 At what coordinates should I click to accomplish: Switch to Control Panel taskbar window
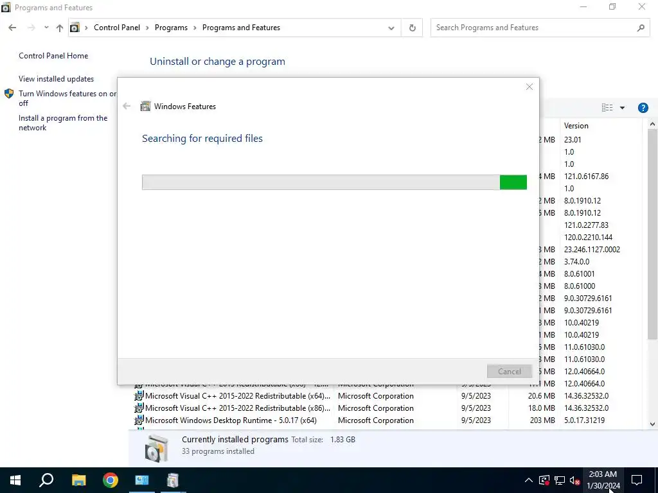coord(142,480)
